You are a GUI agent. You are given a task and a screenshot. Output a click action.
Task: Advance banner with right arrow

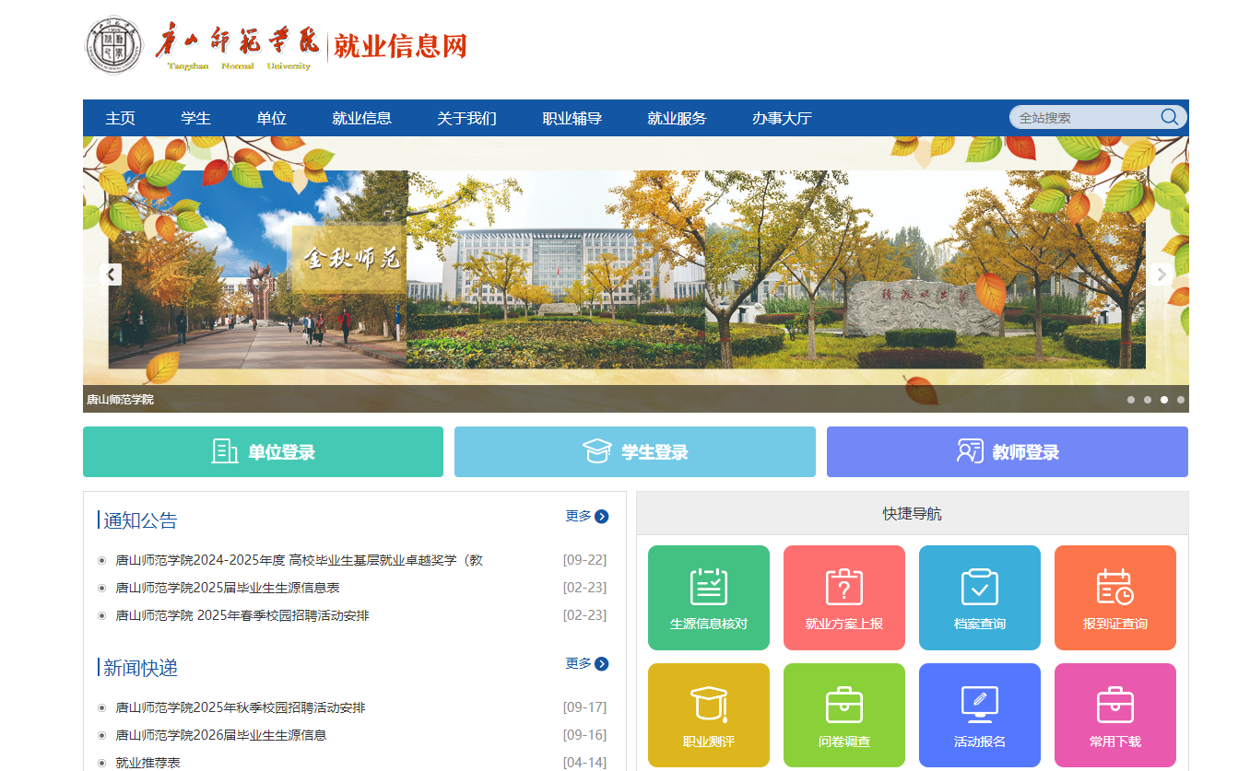click(x=1161, y=274)
